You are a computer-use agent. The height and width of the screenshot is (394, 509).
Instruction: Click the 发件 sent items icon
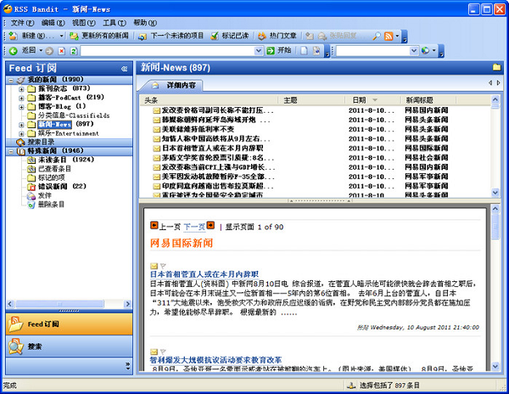point(31,195)
